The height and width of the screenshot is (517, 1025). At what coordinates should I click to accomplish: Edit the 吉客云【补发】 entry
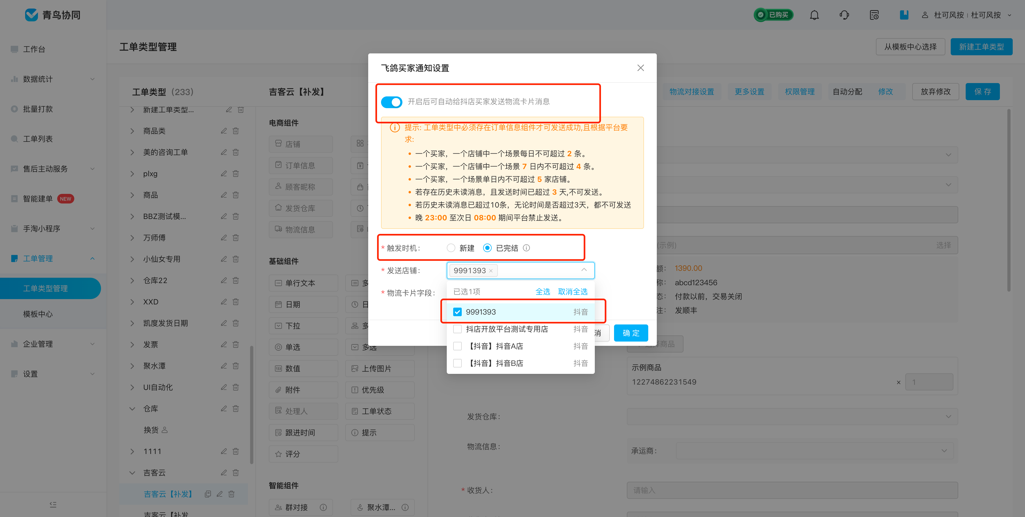(x=220, y=494)
